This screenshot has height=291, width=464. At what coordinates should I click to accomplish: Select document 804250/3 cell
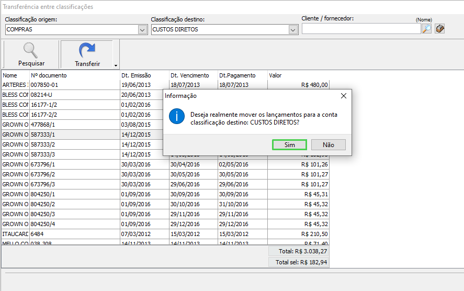pyautogui.click(x=75, y=214)
